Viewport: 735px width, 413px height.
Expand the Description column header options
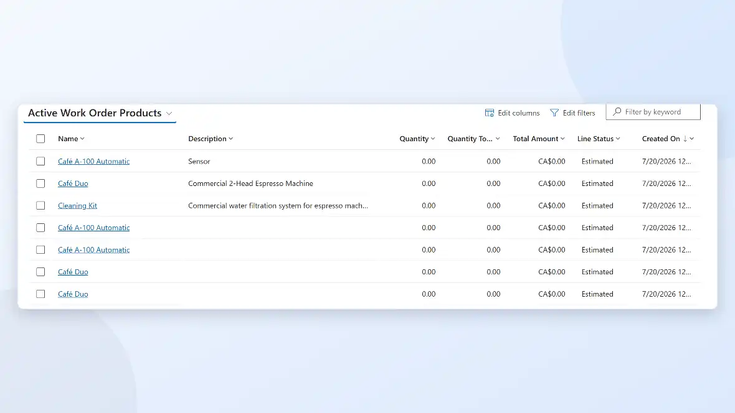211,139
